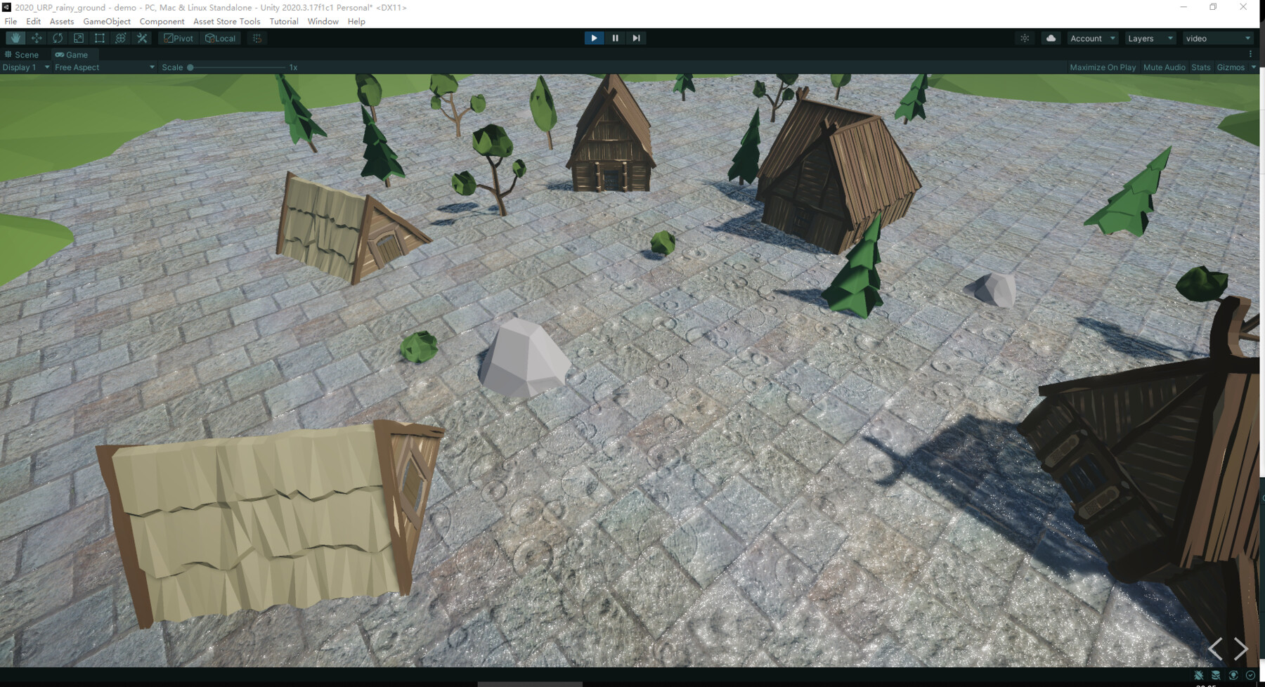Viewport: 1265px width, 687px height.
Task: Select the Transform tool
Action: pyautogui.click(x=120, y=38)
